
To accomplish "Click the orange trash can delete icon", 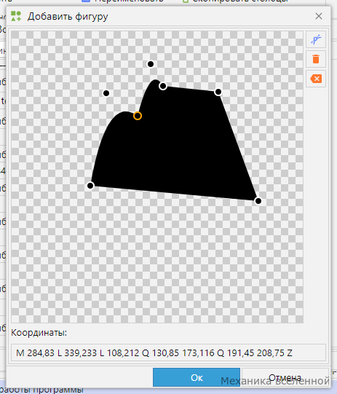I will pyautogui.click(x=316, y=59).
